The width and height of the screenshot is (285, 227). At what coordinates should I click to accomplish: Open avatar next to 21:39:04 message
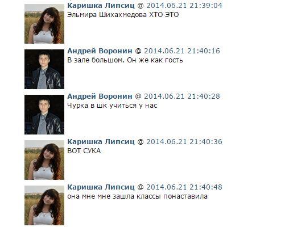(x=44, y=24)
